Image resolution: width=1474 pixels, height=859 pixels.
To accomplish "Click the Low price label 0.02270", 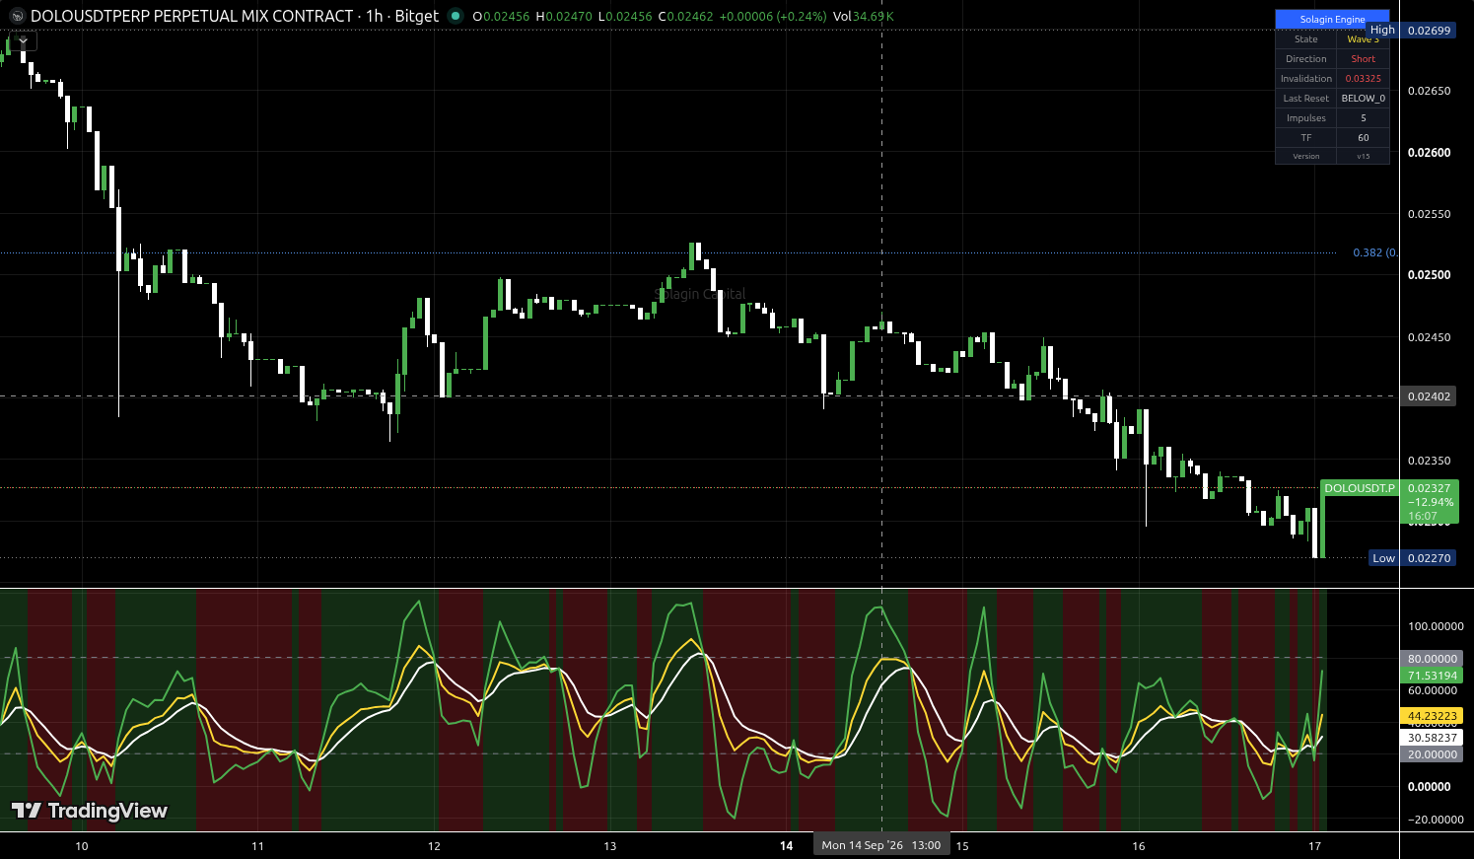I will tap(1429, 558).
